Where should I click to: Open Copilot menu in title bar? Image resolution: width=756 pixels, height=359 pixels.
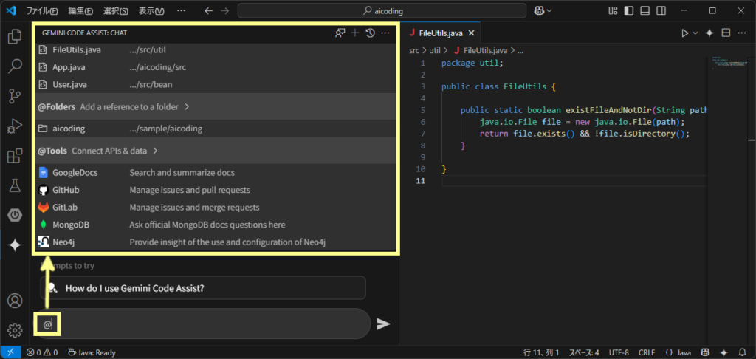[543, 10]
